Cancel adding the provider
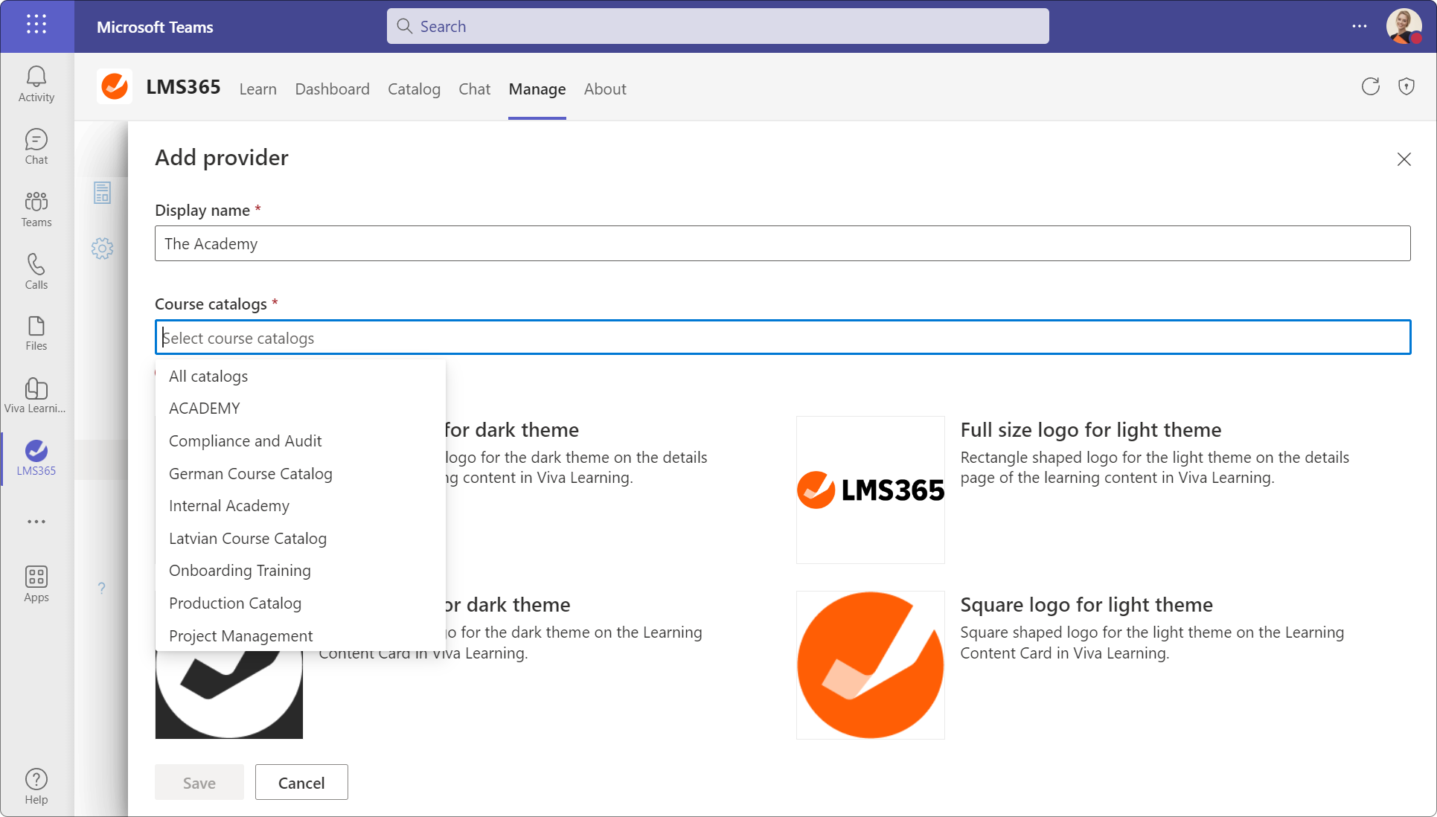Viewport: 1437px width, 817px height. [301, 783]
